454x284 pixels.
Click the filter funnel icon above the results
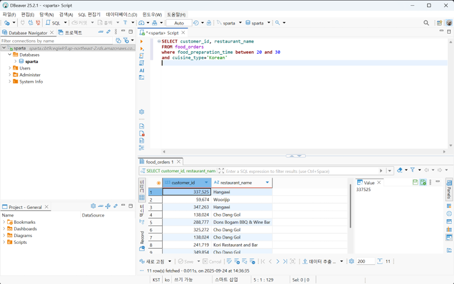412,170
